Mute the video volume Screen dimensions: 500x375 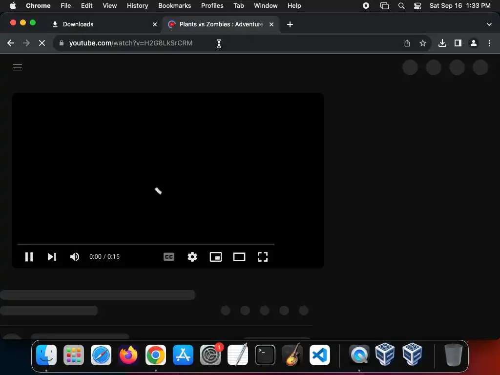click(75, 257)
